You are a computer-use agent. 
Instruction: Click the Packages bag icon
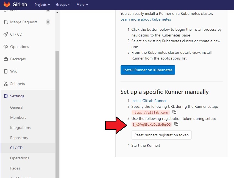(x=5, y=59)
